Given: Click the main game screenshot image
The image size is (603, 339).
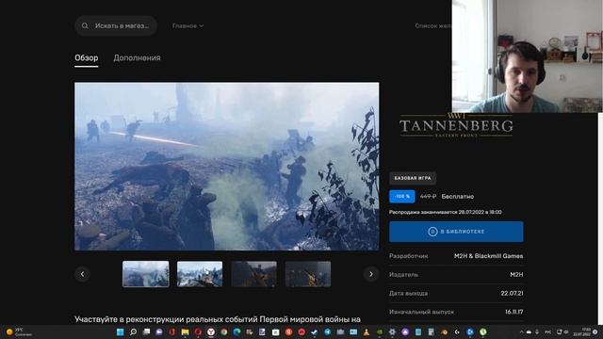Looking at the screenshot, I should tap(226, 166).
